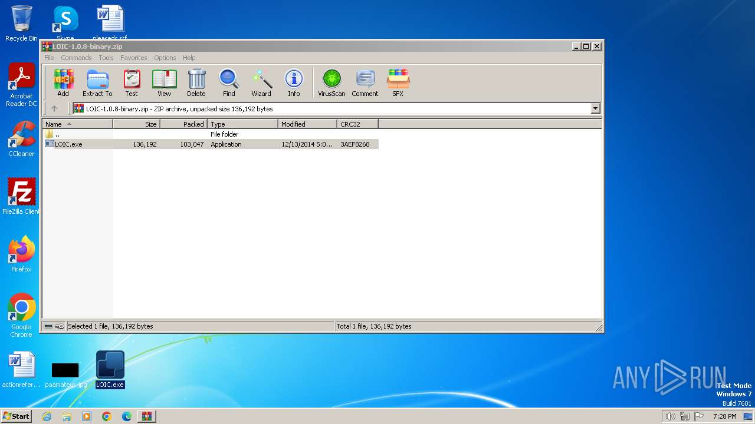Add an archive Comment
Viewport: 755px width, 424px height.
click(365, 82)
